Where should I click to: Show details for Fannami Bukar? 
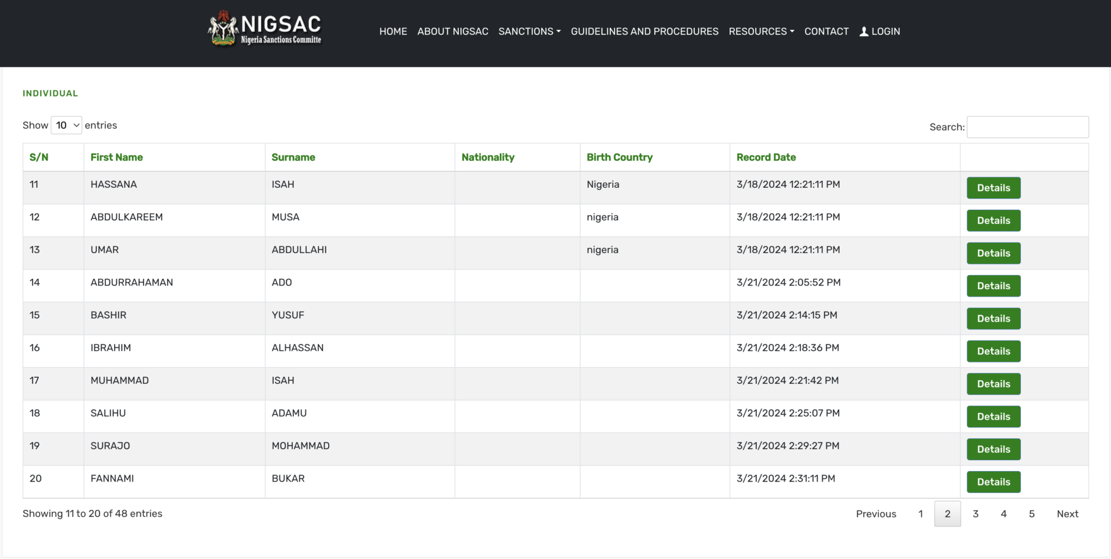pos(993,482)
